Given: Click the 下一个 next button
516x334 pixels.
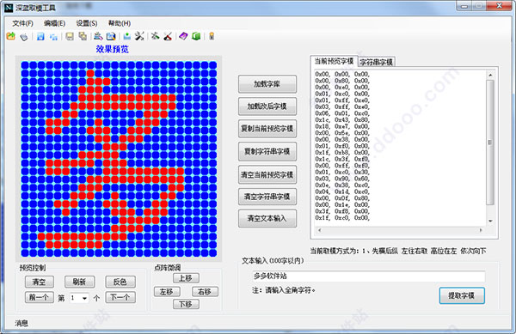Looking at the screenshot, I should [x=120, y=298].
